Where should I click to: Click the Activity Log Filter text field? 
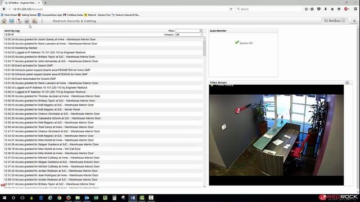tap(187, 31)
